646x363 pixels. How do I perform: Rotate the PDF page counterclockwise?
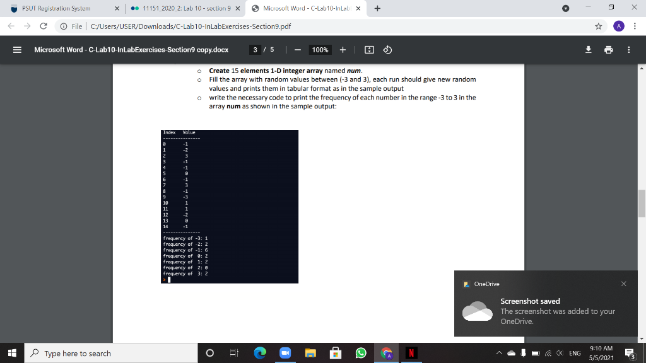[387, 50]
